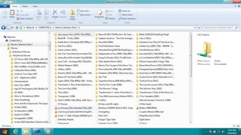241x135 pixels.
Task: Open Internet Explorer from the taskbar
Action: tap(16, 132)
